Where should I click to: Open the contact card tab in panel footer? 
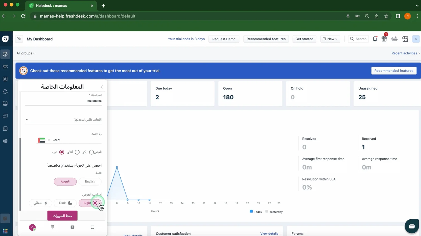pyautogui.click(x=73, y=227)
